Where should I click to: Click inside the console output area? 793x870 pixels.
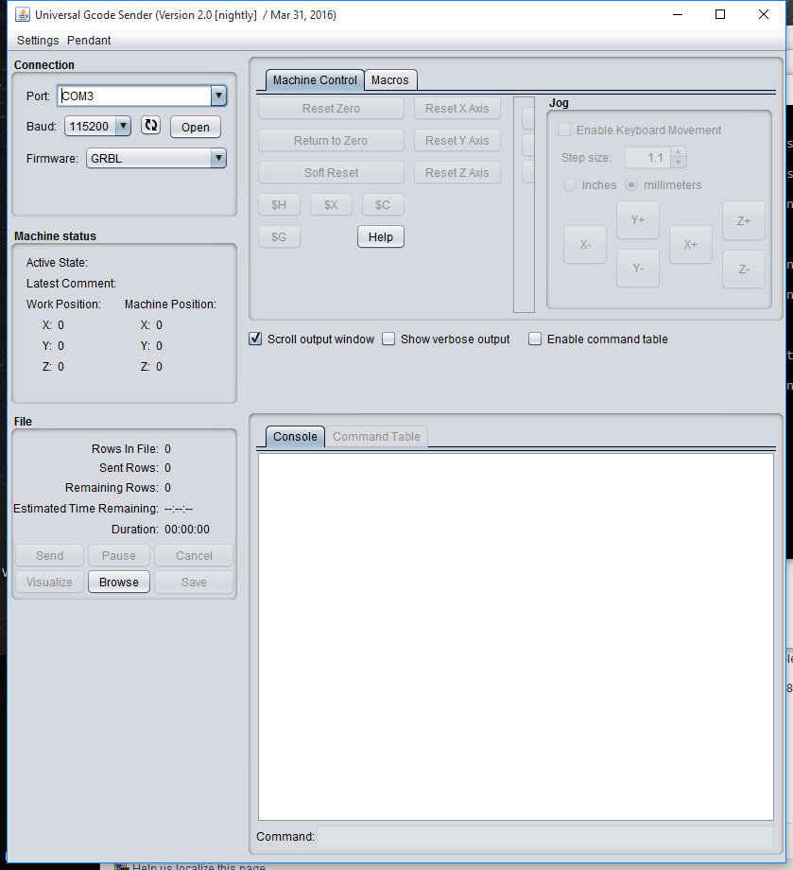pyautogui.click(x=516, y=637)
